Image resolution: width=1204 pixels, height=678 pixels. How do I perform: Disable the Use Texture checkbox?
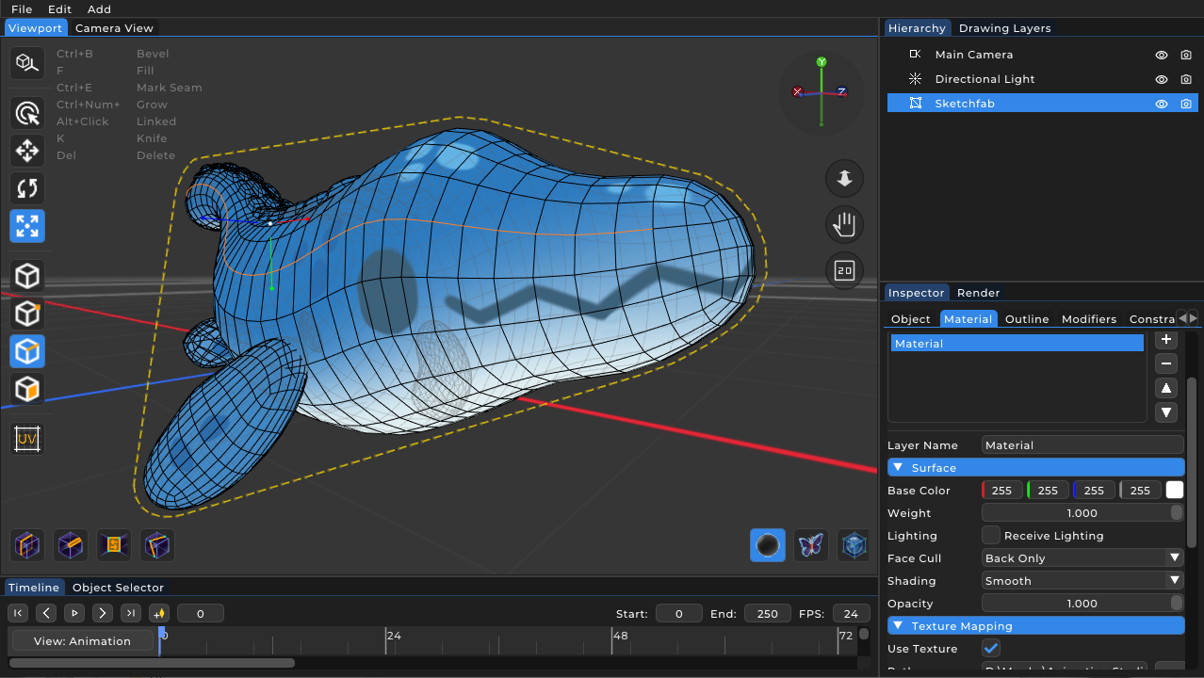coord(990,648)
